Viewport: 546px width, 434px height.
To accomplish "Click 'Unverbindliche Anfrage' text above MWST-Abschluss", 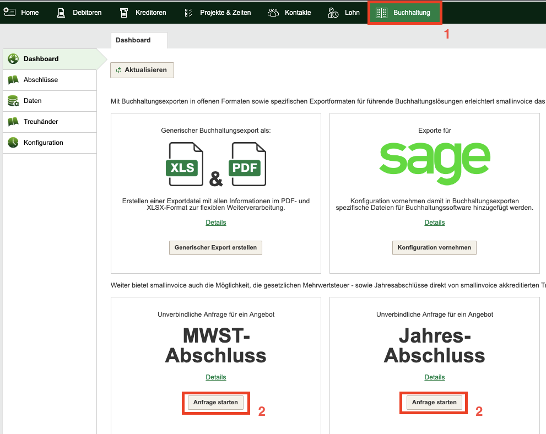I will (216, 314).
